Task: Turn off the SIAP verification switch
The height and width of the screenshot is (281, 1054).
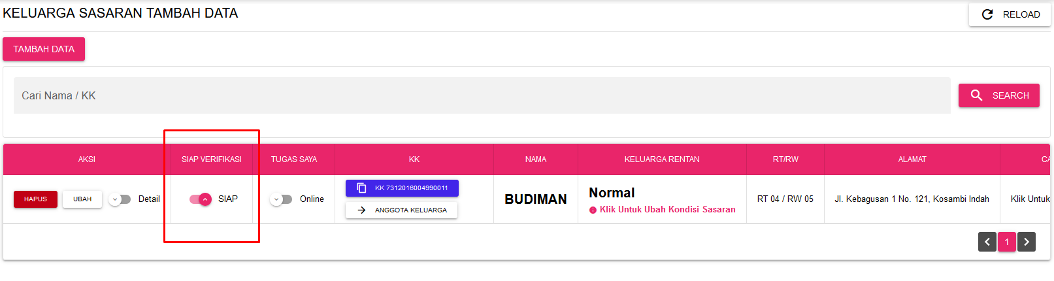Action: pos(201,199)
